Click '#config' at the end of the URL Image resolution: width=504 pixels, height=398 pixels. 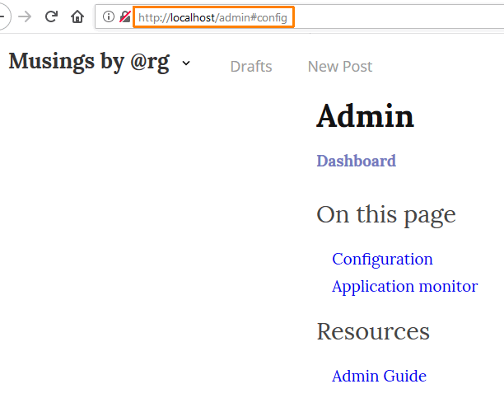pos(272,17)
